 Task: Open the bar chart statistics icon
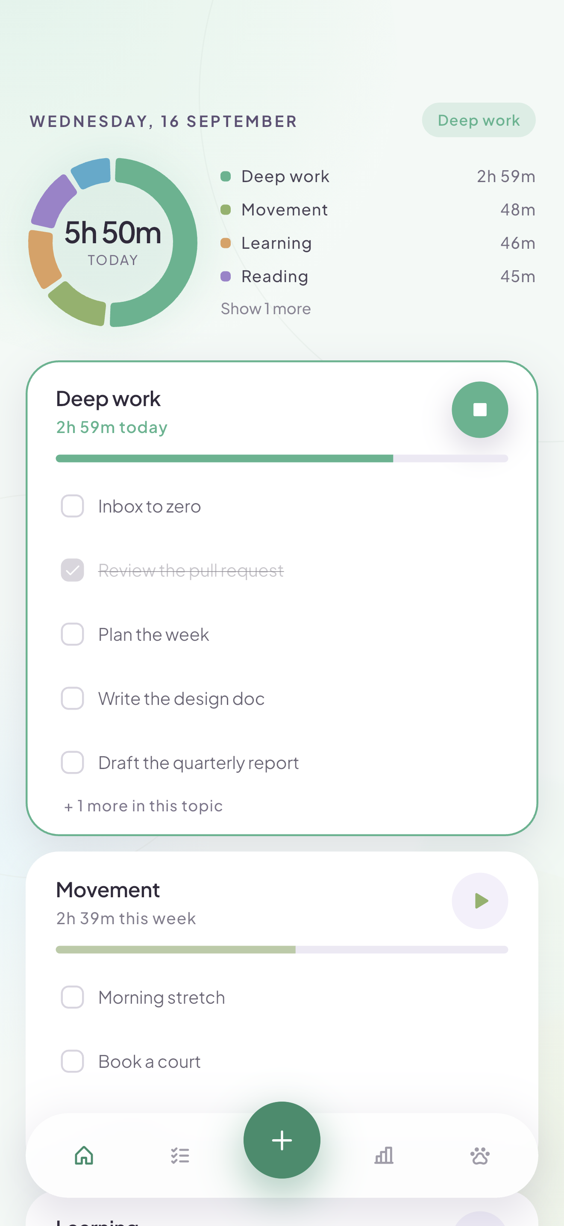click(384, 1155)
